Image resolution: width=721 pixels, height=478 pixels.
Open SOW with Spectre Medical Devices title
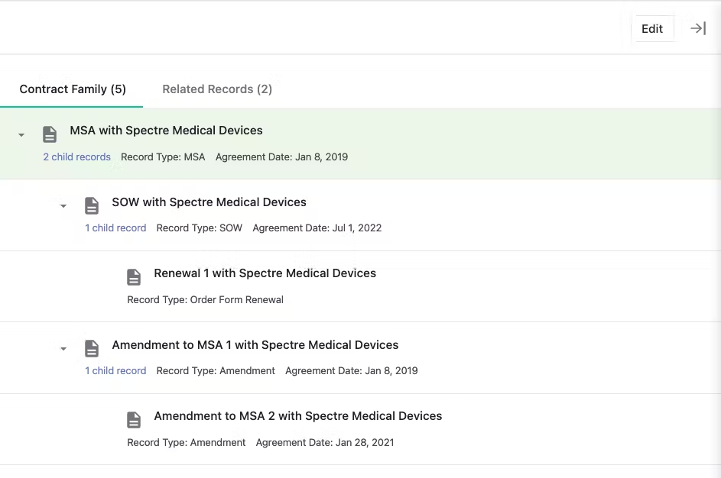coord(209,202)
